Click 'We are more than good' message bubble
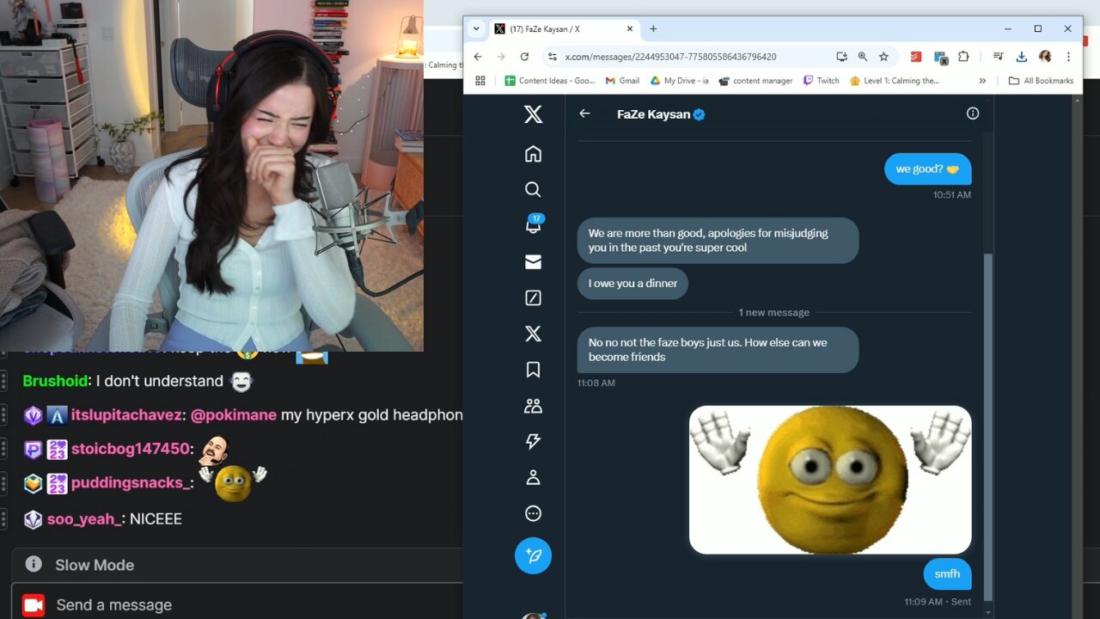Viewport: 1100px width, 619px height. pyautogui.click(x=718, y=240)
